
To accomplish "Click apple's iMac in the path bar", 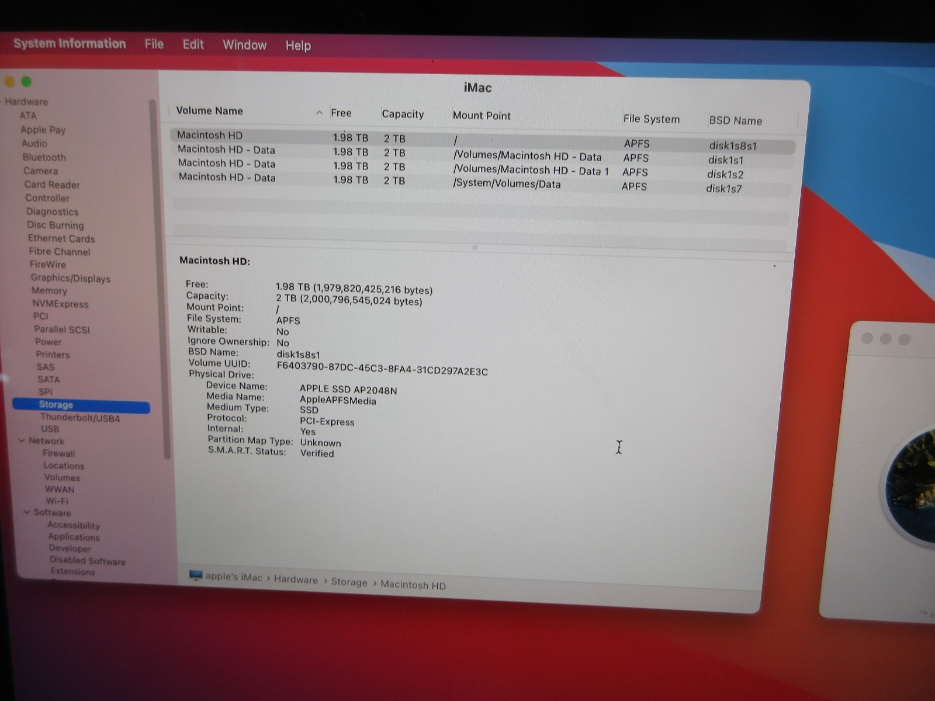I will click(234, 577).
